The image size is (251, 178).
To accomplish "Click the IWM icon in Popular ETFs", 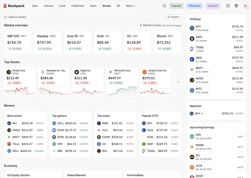I will pos(144,144).
